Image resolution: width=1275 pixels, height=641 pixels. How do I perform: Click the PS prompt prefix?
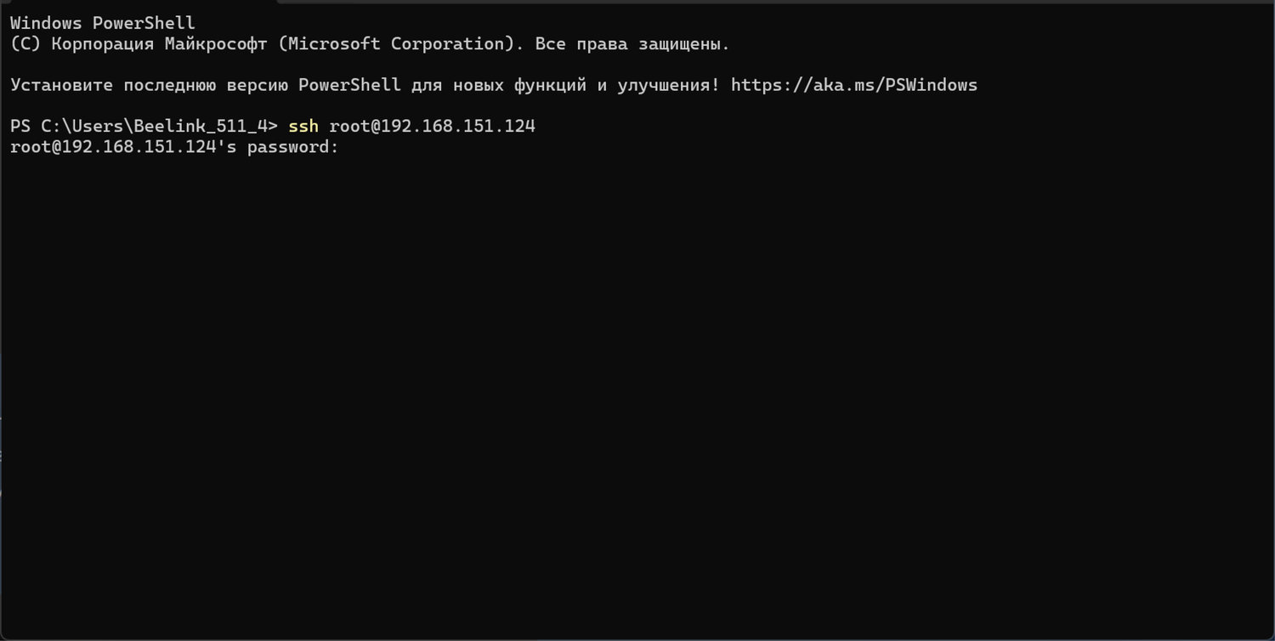tap(20, 127)
